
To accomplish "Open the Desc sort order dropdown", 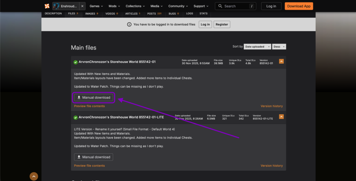I will click(279, 47).
